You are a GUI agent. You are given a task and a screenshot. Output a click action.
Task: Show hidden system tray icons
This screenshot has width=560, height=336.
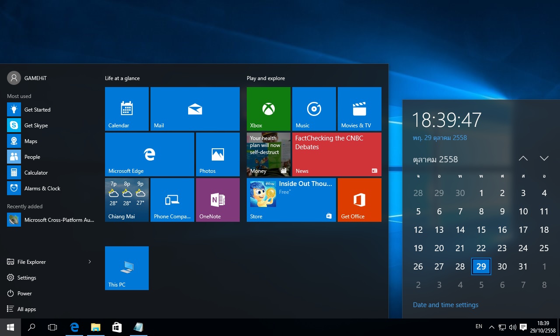(491, 327)
